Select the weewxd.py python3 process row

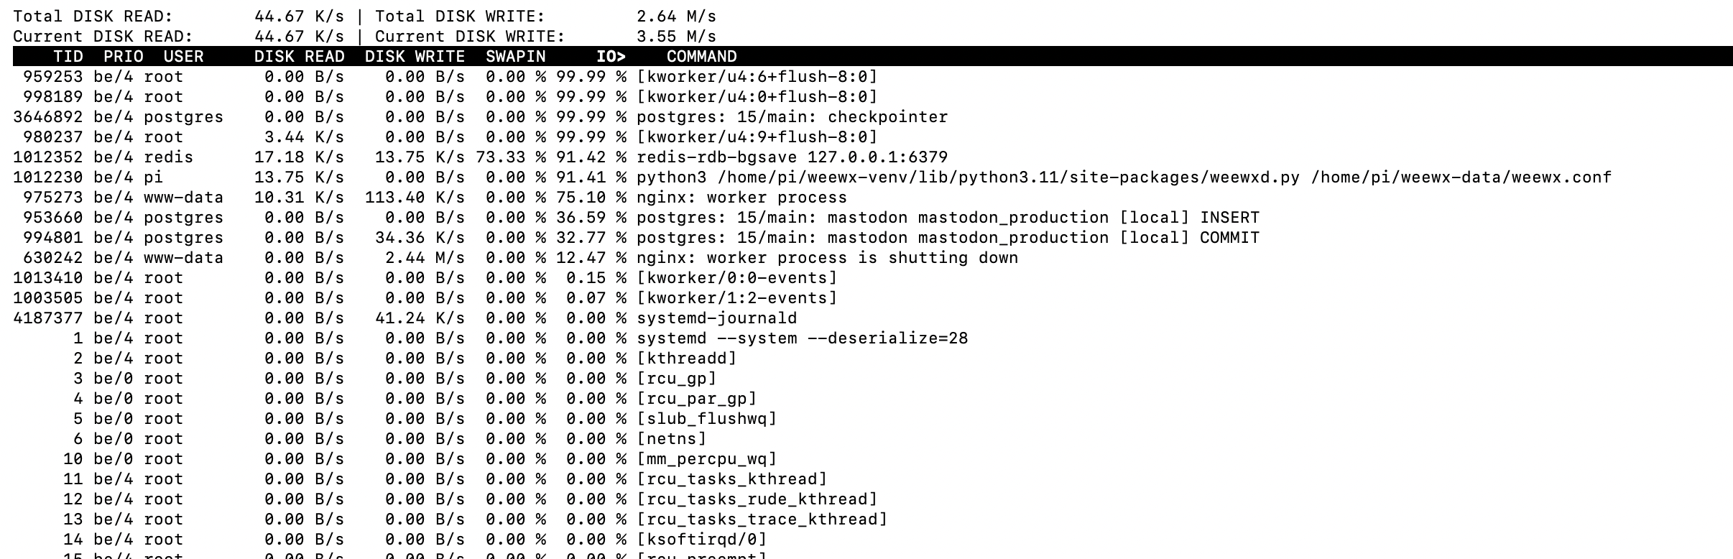click(873, 177)
